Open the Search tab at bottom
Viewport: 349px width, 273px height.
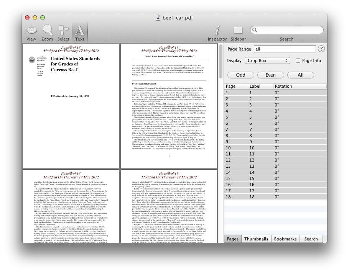[311, 239]
